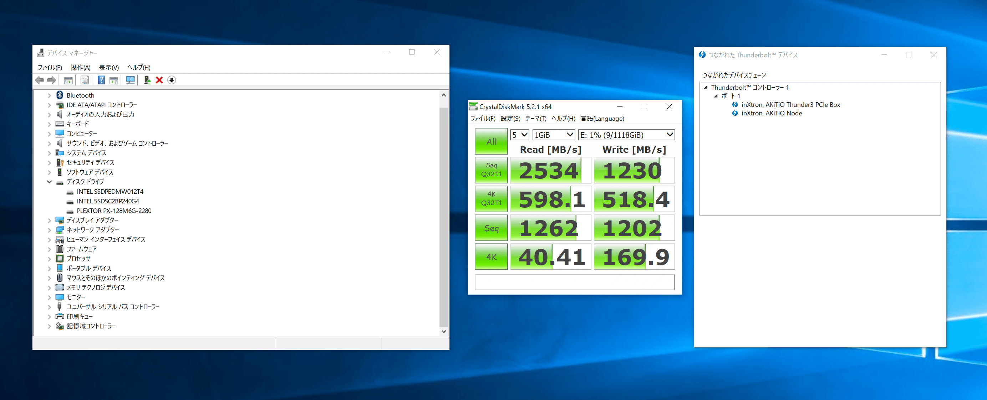Open the properties toolbar icon in Device Manager
The image size is (987, 400).
click(85, 80)
